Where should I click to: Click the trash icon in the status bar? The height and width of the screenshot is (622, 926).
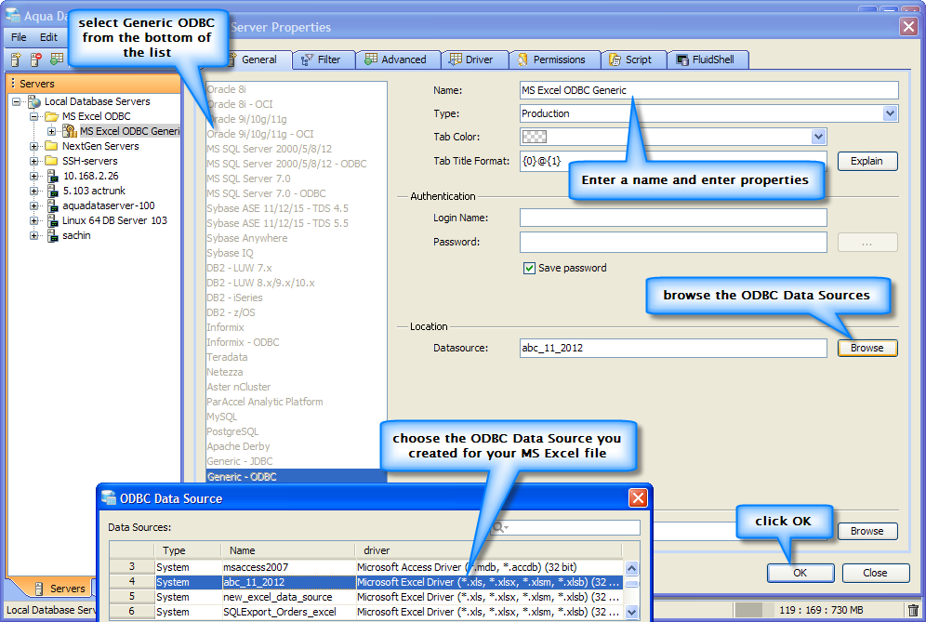tap(913, 610)
